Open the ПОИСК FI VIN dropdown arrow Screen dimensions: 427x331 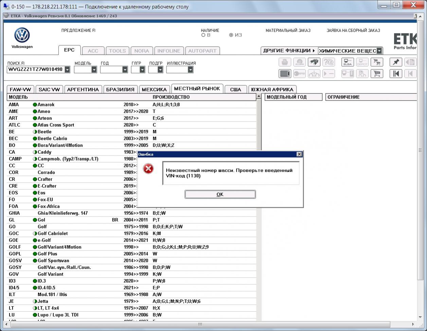pyautogui.click(x=67, y=70)
